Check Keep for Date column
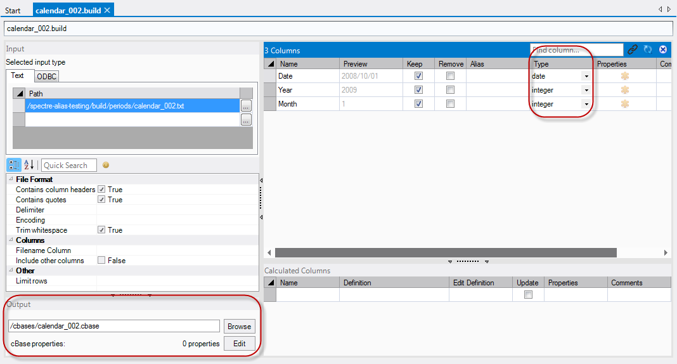 coord(418,76)
